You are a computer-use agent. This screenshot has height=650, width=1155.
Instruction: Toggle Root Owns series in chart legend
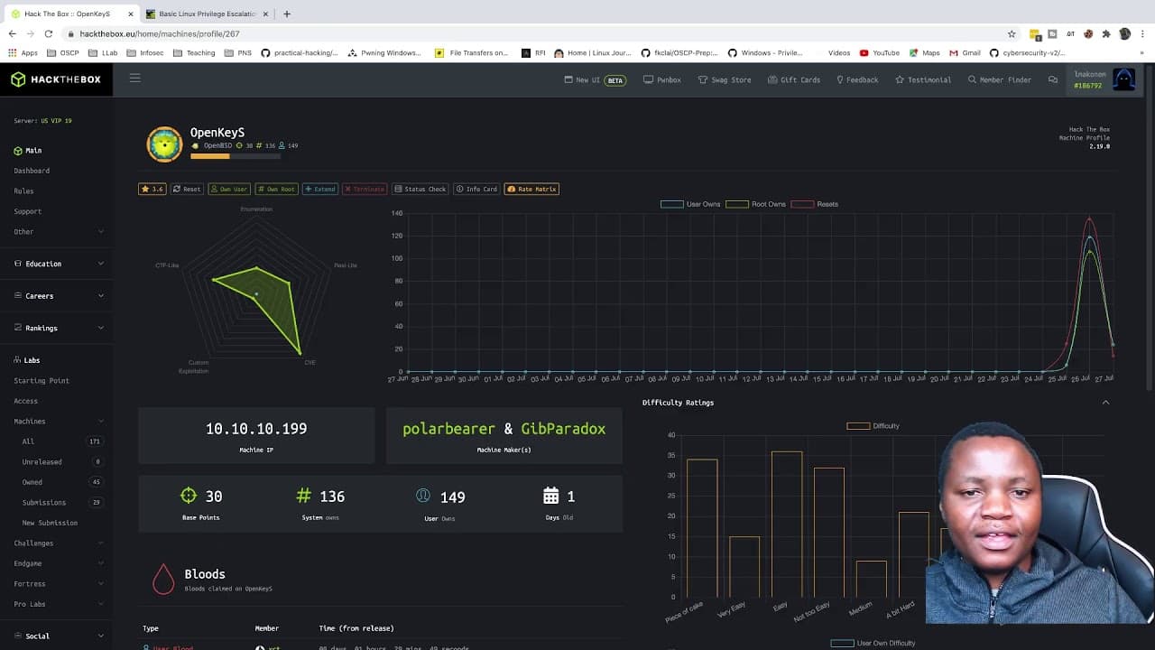pos(755,204)
